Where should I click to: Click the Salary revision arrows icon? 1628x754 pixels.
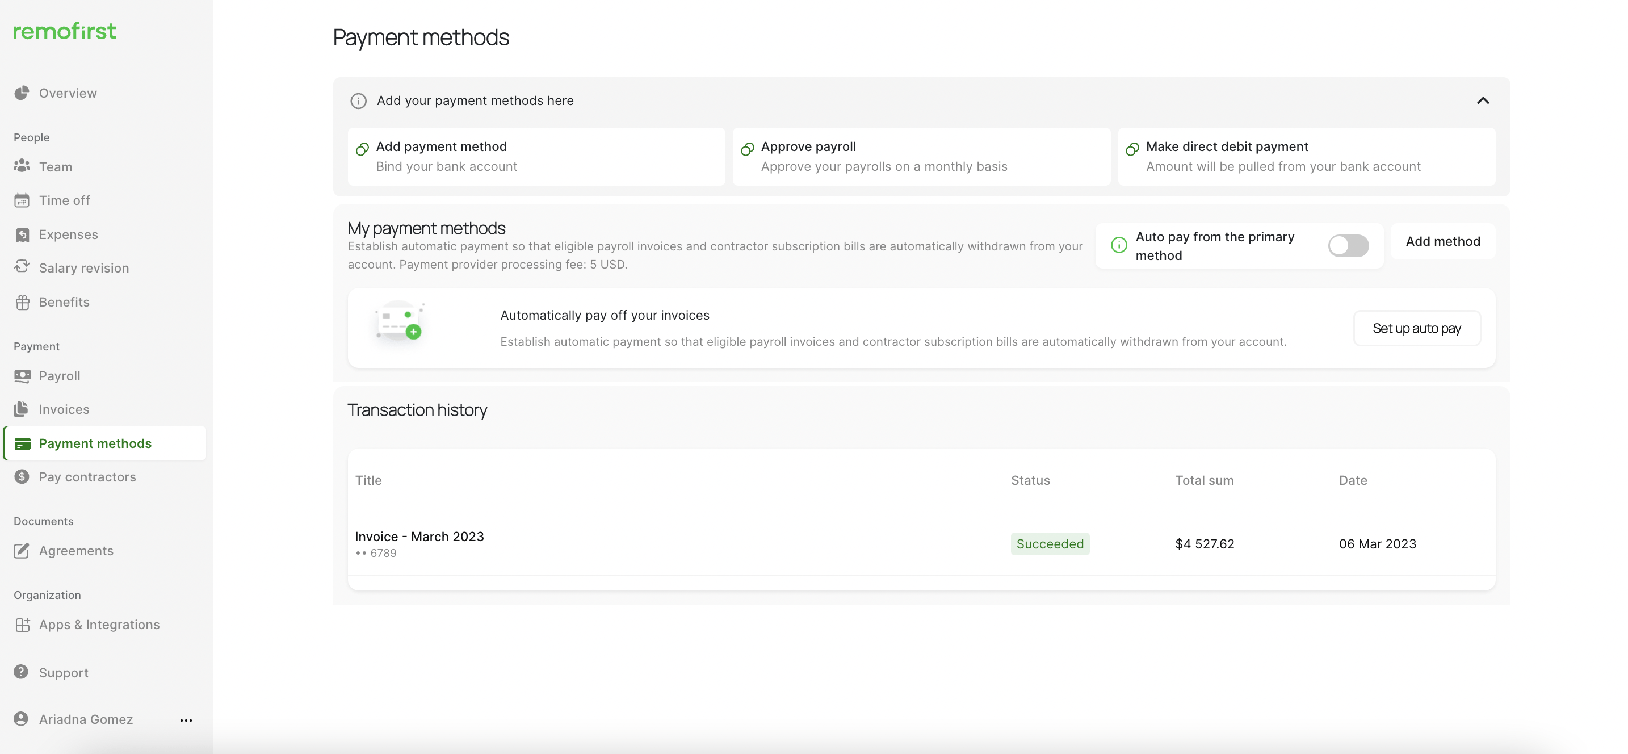(x=22, y=267)
